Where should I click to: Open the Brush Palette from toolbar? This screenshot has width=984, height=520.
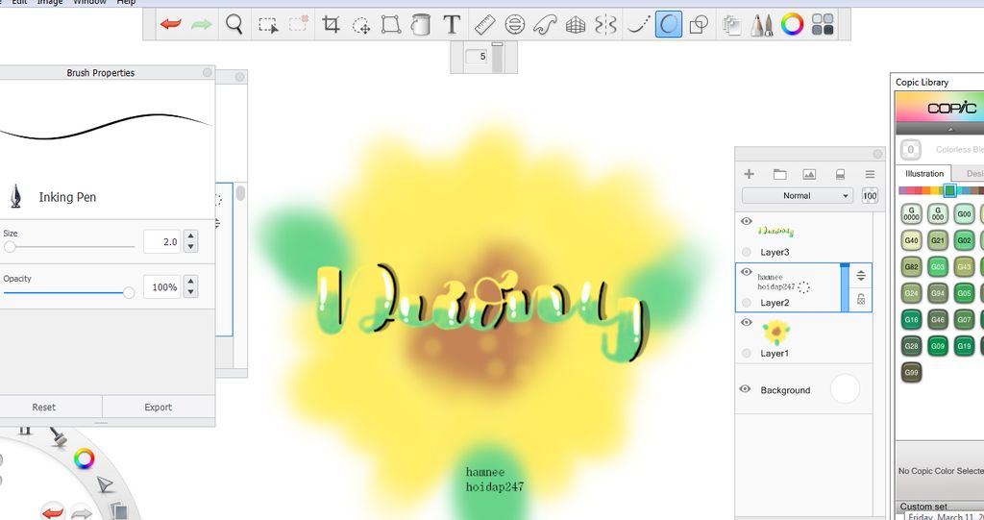762,25
